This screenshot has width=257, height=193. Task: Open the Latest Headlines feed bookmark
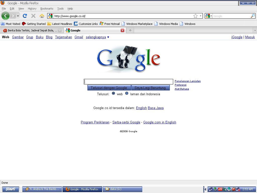click(x=60, y=24)
